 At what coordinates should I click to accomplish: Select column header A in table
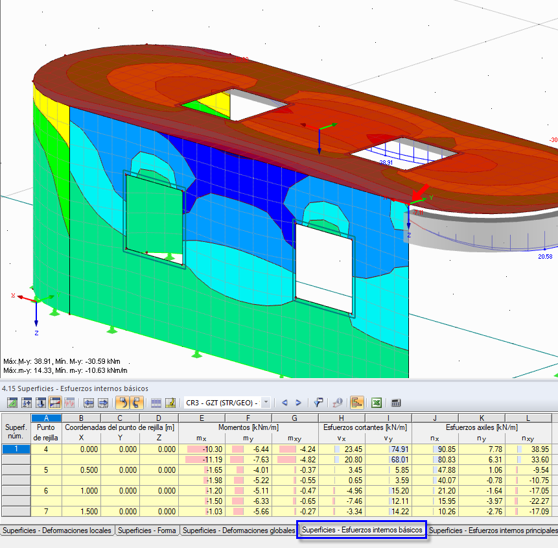[46, 418]
